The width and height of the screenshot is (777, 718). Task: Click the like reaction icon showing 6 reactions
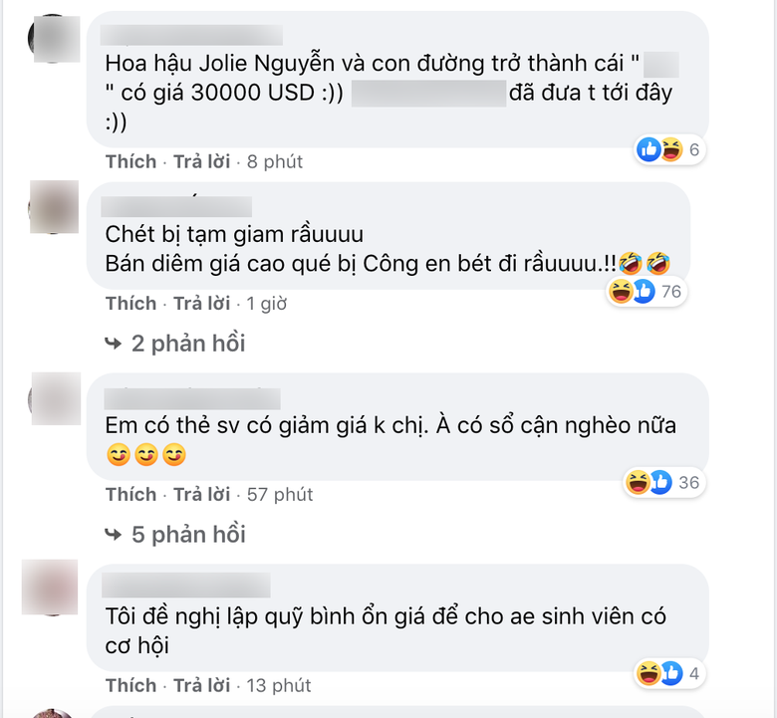648,149
